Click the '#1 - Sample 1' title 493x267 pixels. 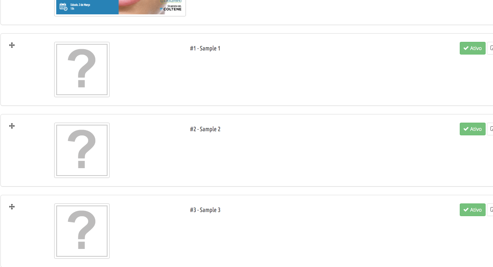coord(205,48)
